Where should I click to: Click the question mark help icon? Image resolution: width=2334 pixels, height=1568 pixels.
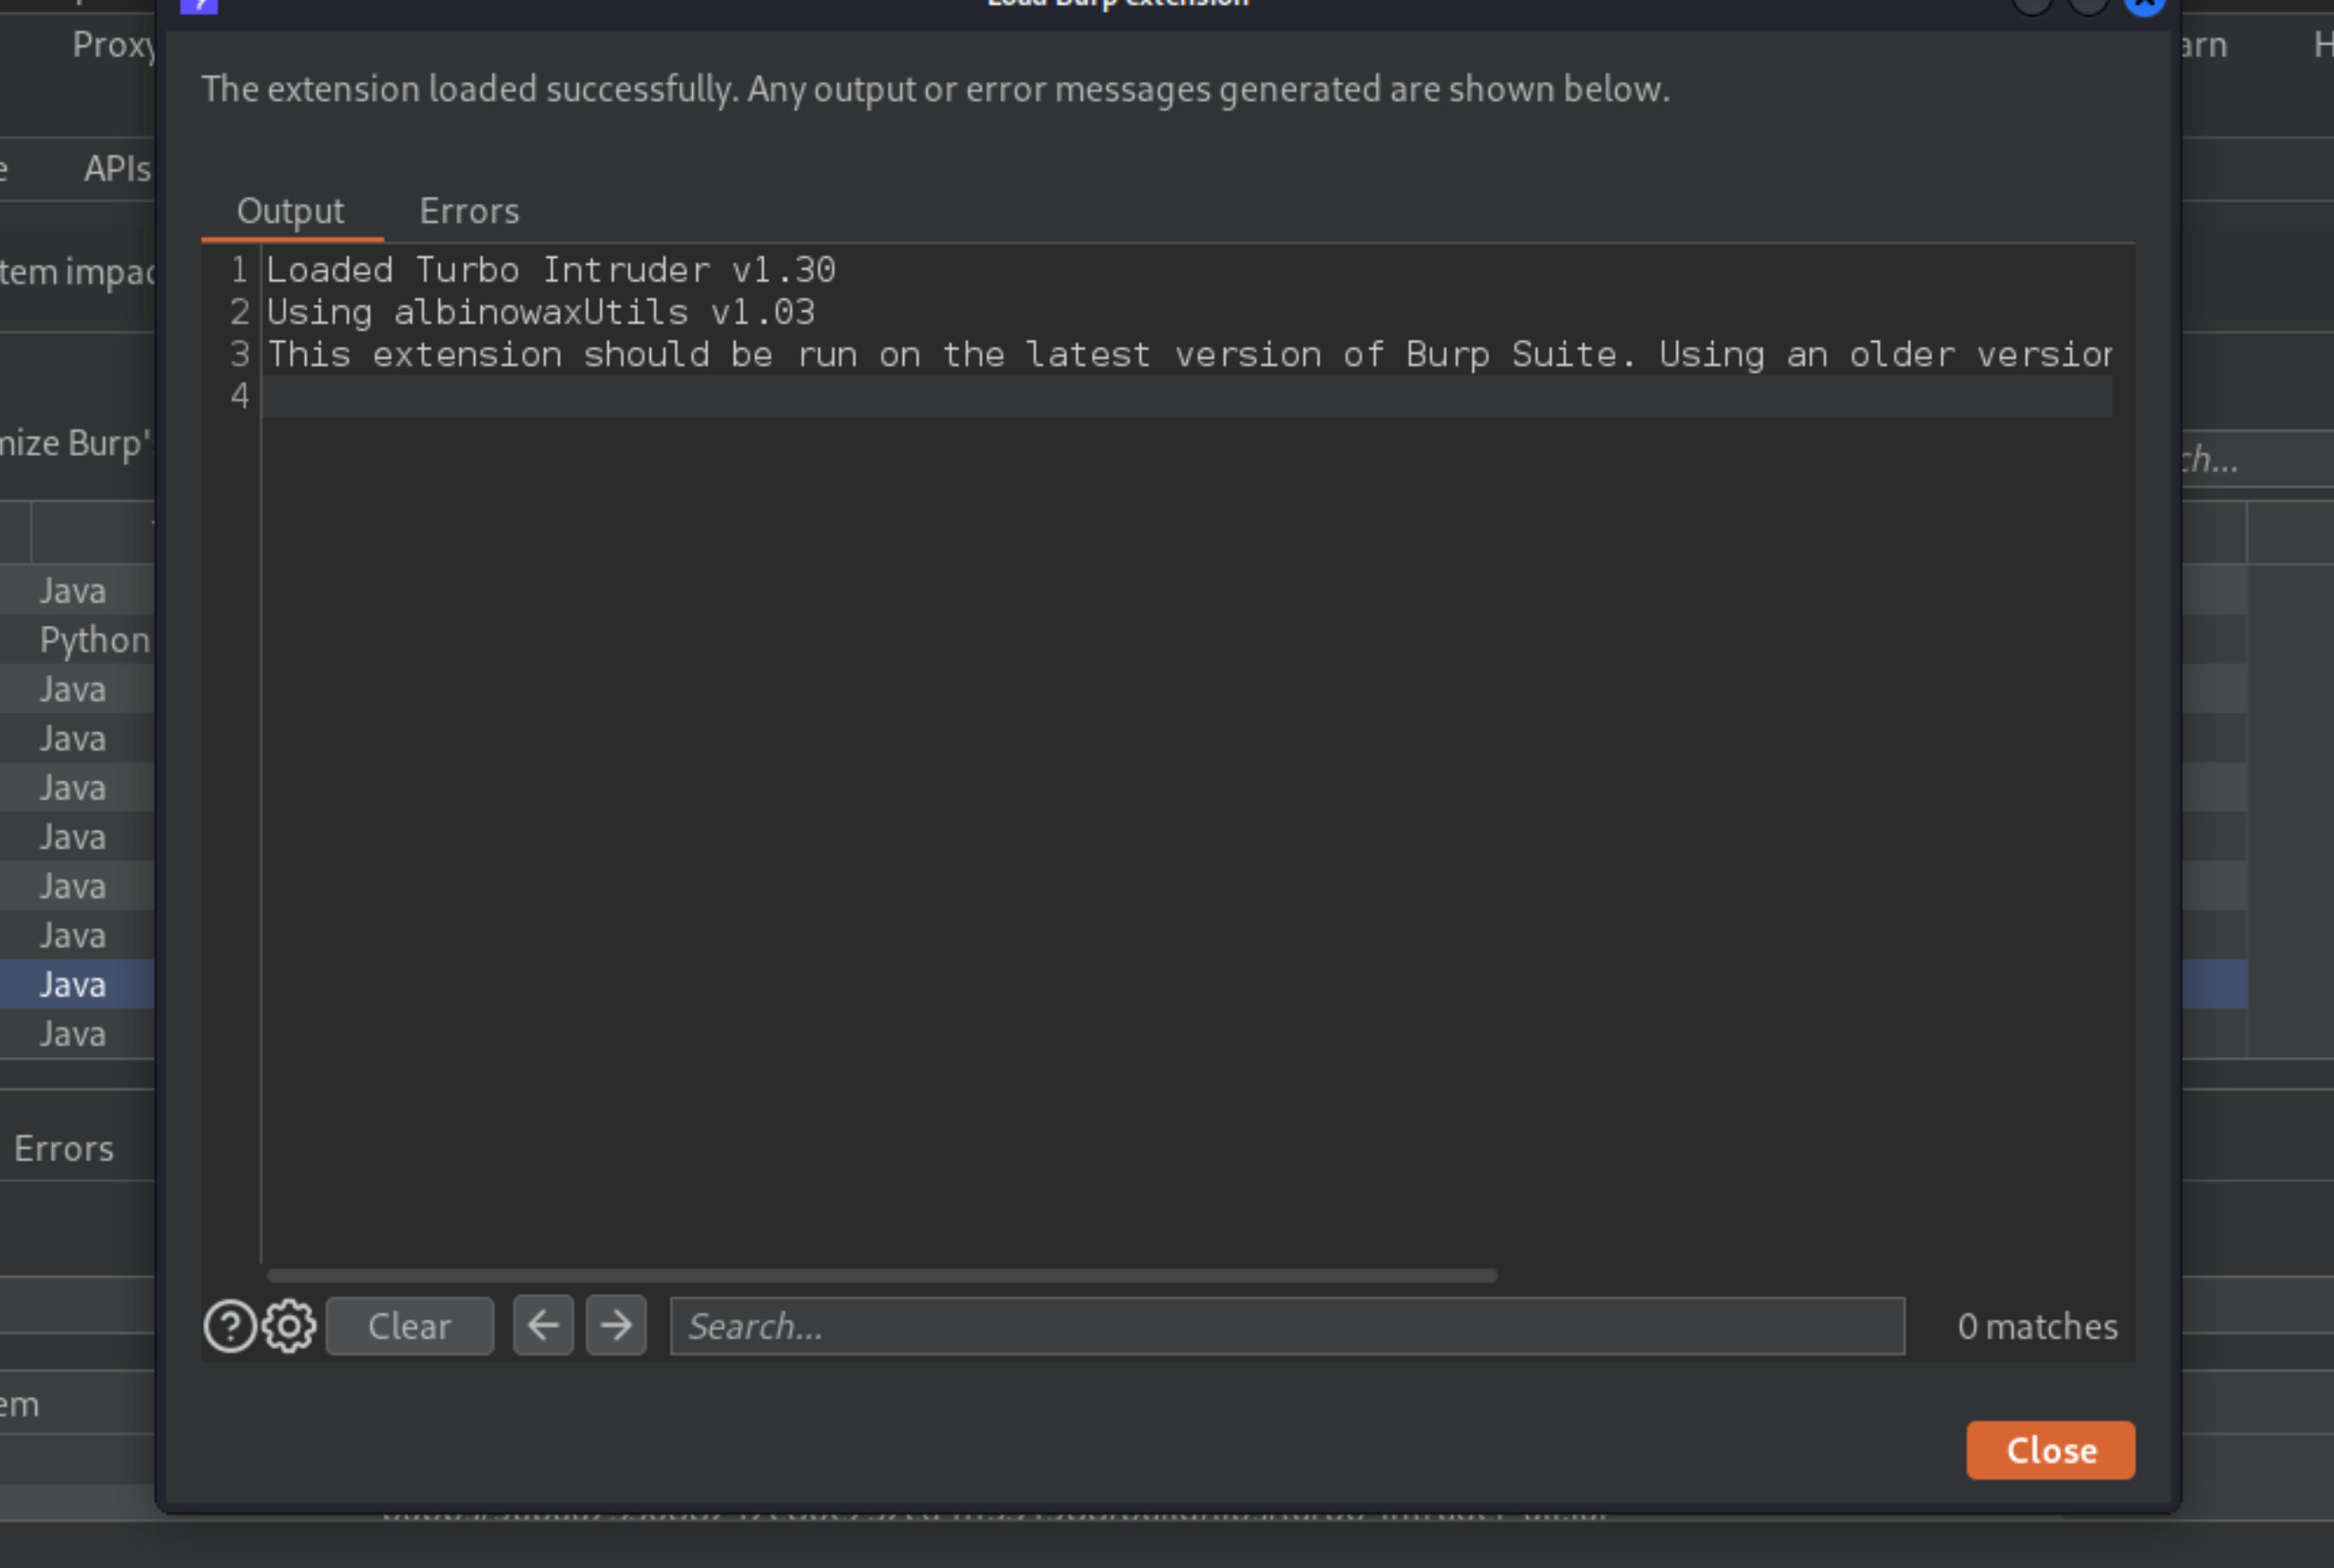coord(227,1325)
